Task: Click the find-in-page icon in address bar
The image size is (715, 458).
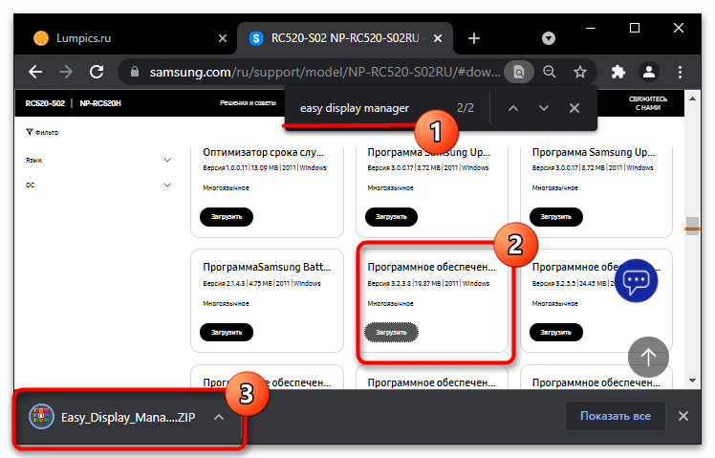Action: pyautogui.click(x=519, y=72)
